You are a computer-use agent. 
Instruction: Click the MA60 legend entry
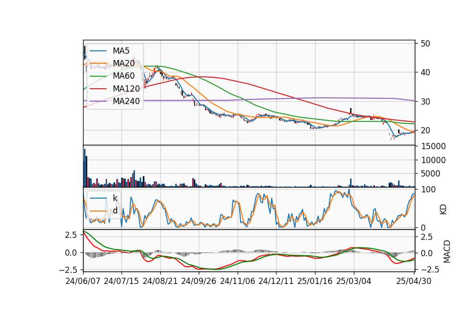click(112, 76)
